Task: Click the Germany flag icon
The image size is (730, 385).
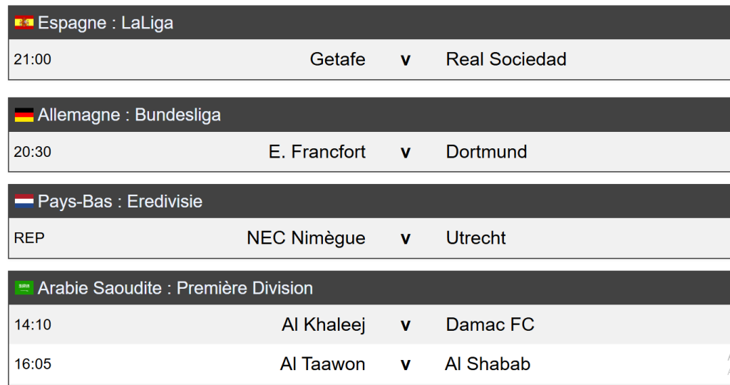Action: [x=24, y=115]
